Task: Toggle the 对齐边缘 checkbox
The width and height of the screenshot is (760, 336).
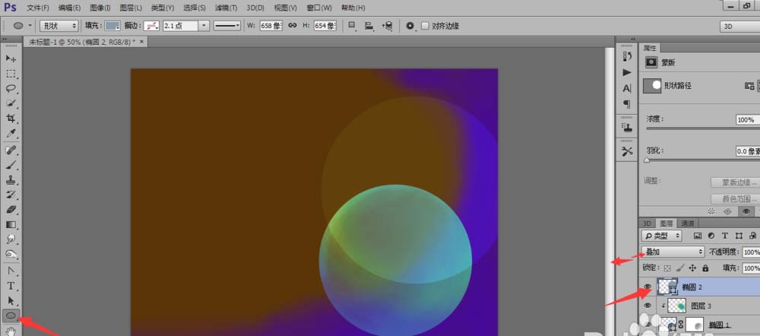Action: coord(425,25)
